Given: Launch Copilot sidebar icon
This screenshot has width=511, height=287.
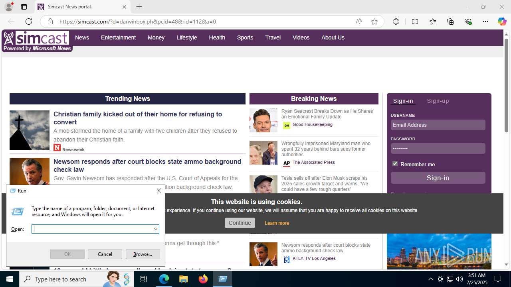Looking at the screenshot, I should point(502,22).
